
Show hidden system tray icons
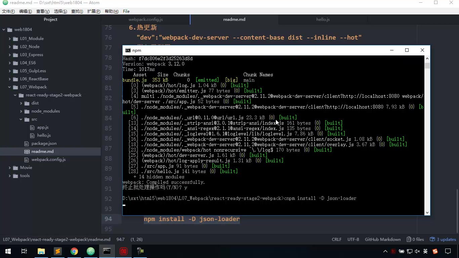(385, 251)
